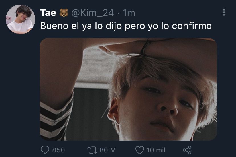236x157 pixels.
Task: View the 850 replies count
Action: (x=58, y=150)
